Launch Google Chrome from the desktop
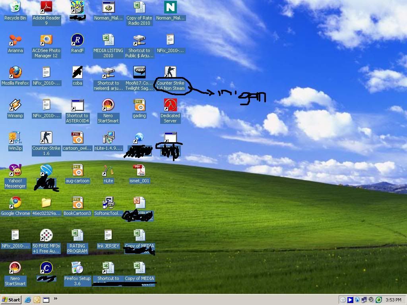The image size is (407, 305). point(16,206)
